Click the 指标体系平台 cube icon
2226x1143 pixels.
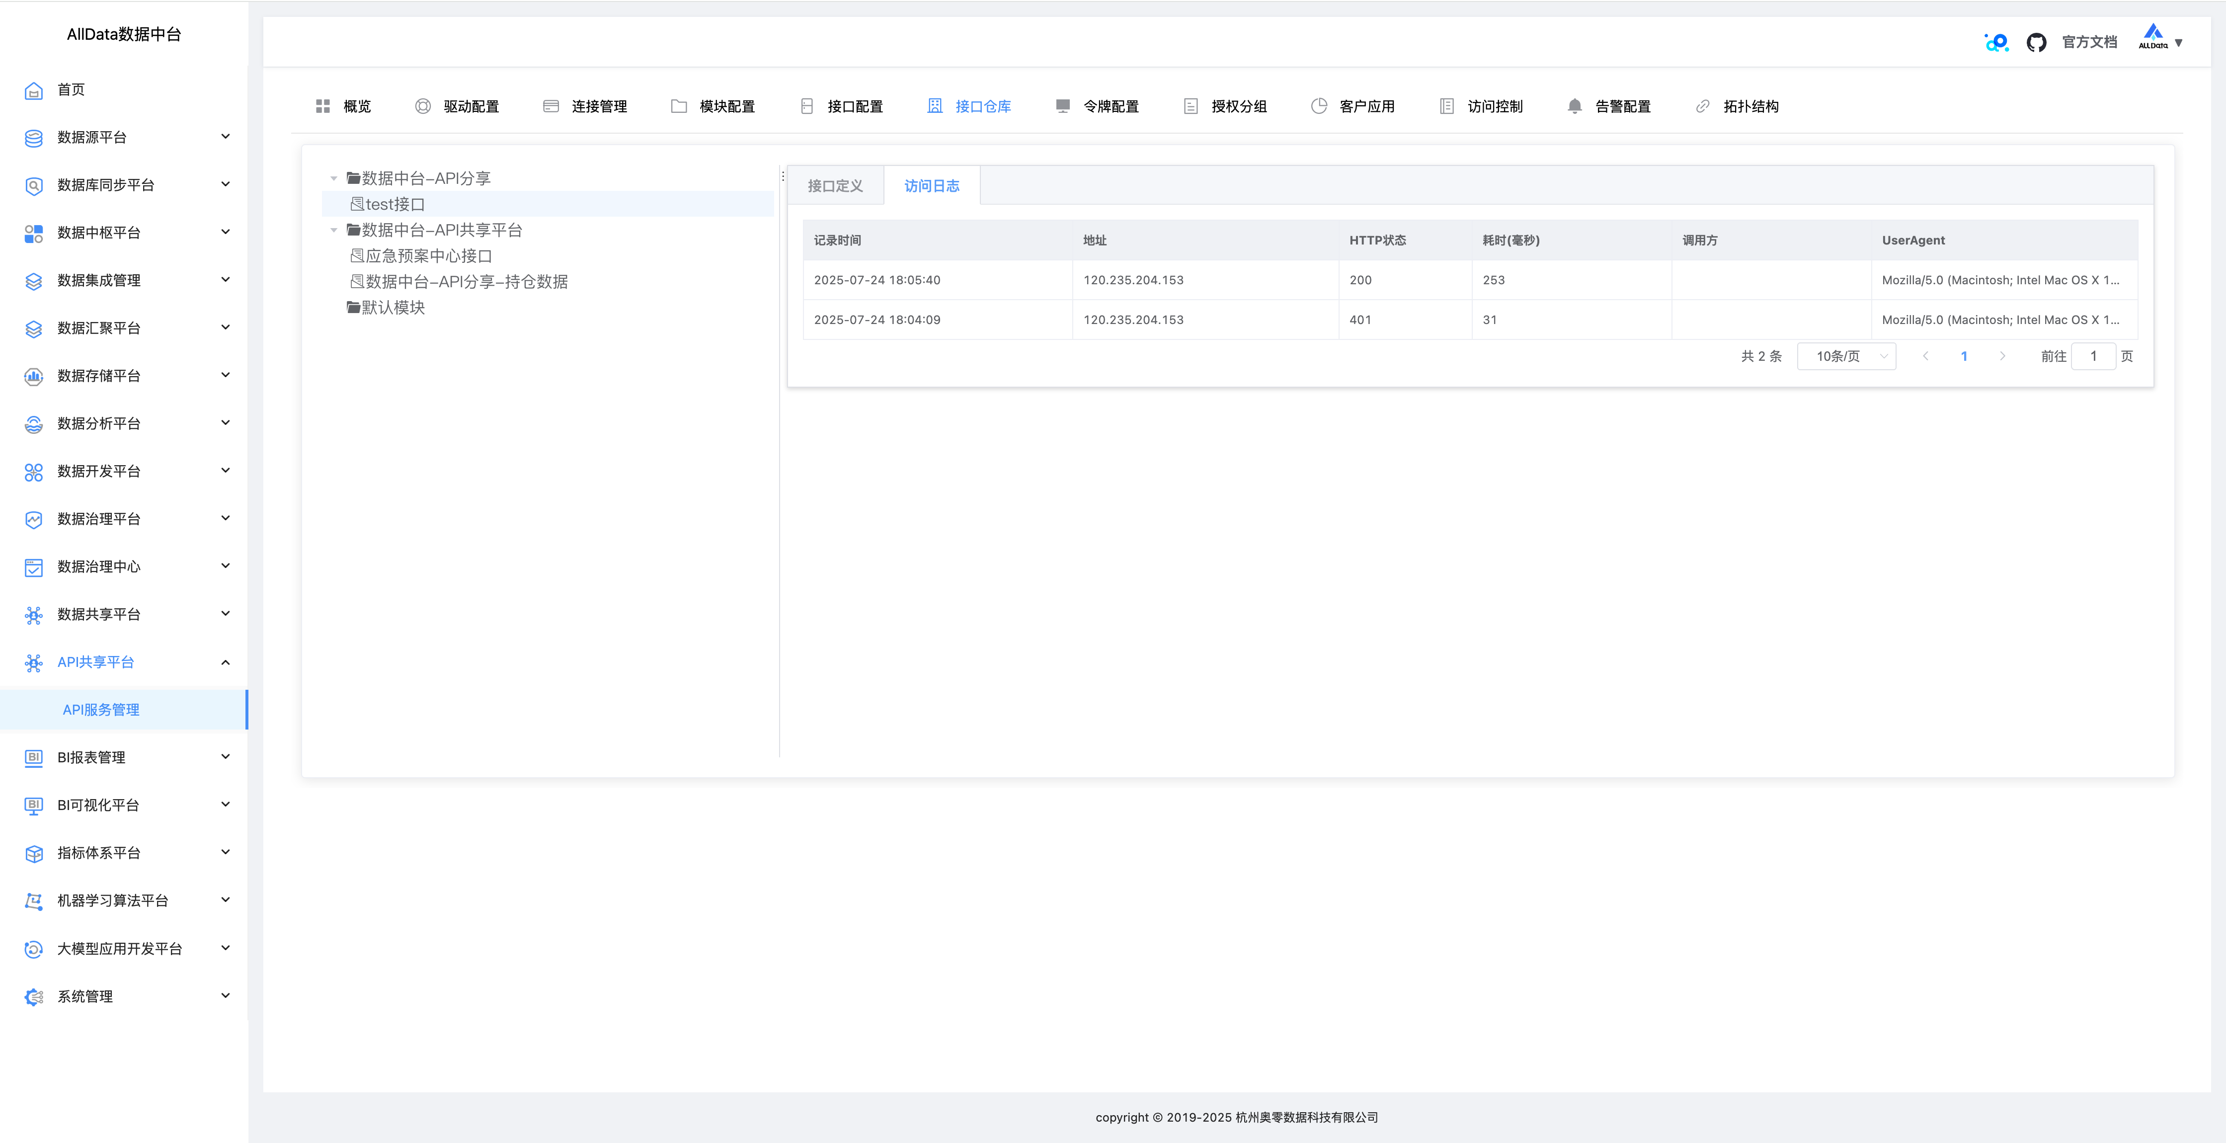click(34, 853)
